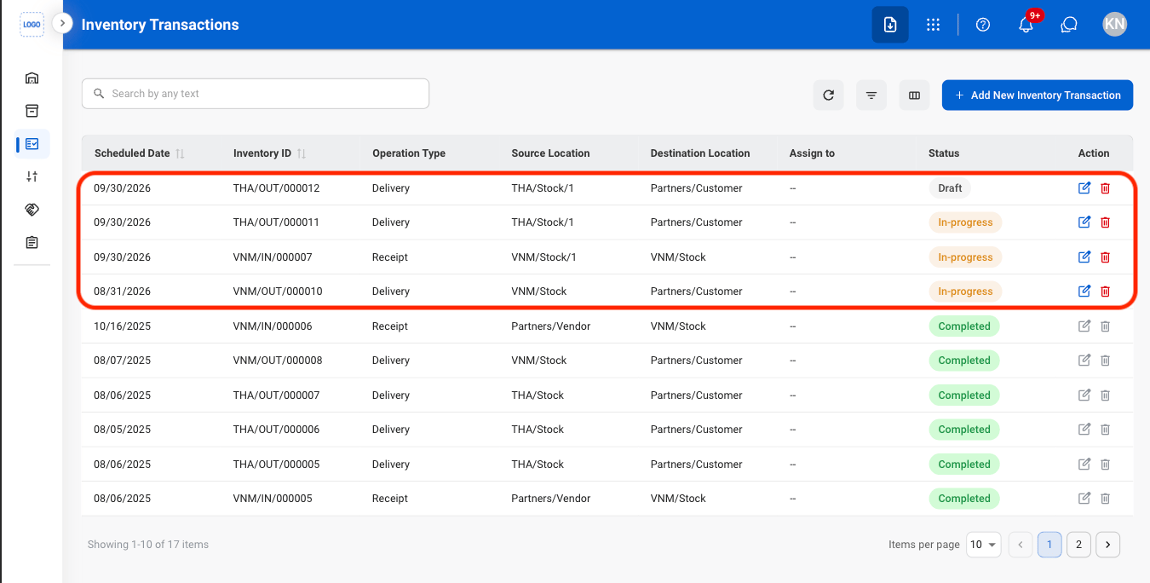Image resolution: width=1150 pixels, height=583 pixels.
Task: Click Add New Inventory Transaction
Action: (x=1038, y=95)
